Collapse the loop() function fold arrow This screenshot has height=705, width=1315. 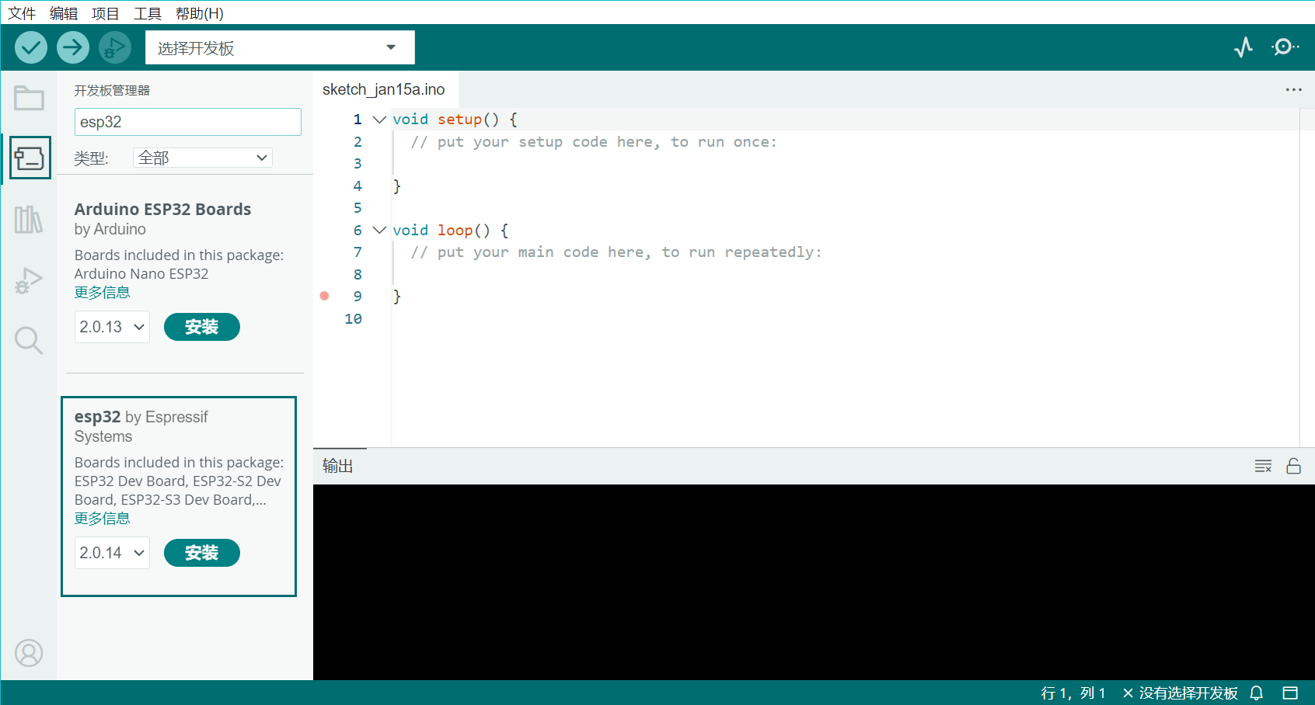click(x=379, y=230)
